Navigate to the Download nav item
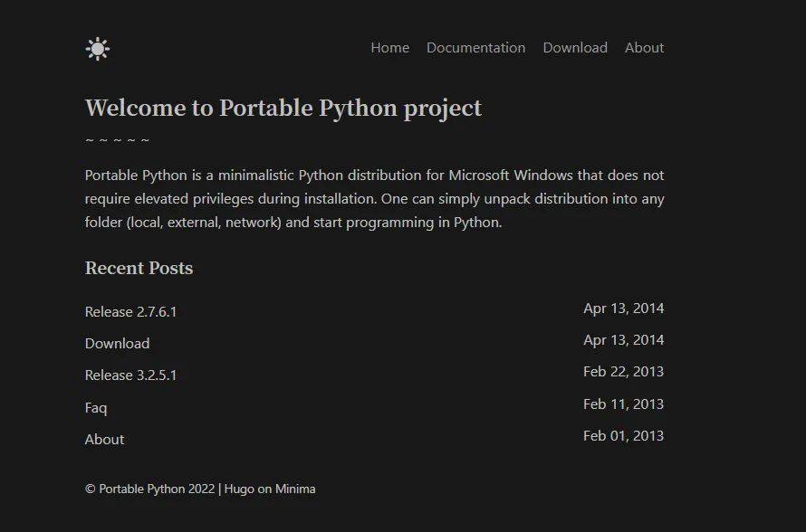The width and height of the screenshot is (806, 532). pos(575,48)
